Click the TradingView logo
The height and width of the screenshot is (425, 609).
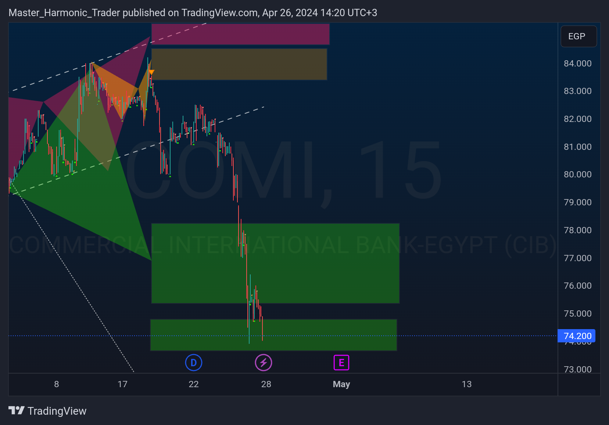pos(47,411)
